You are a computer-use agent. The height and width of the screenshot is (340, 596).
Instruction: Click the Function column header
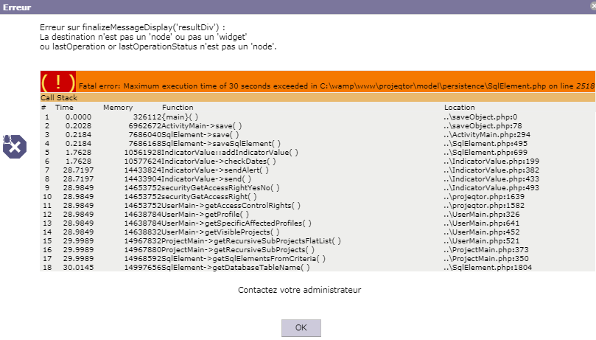[178, 108]
